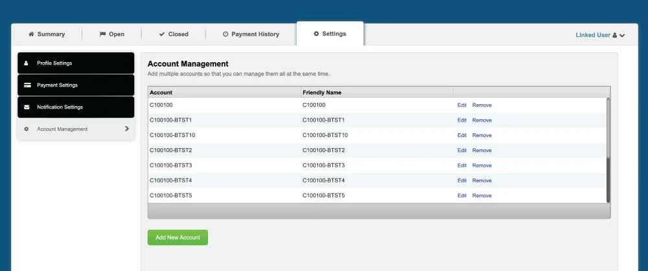Viewport: 648px width, 271px height.
Task: Click the gear icon in Account Management item
Action: click(x=27, y=129)
